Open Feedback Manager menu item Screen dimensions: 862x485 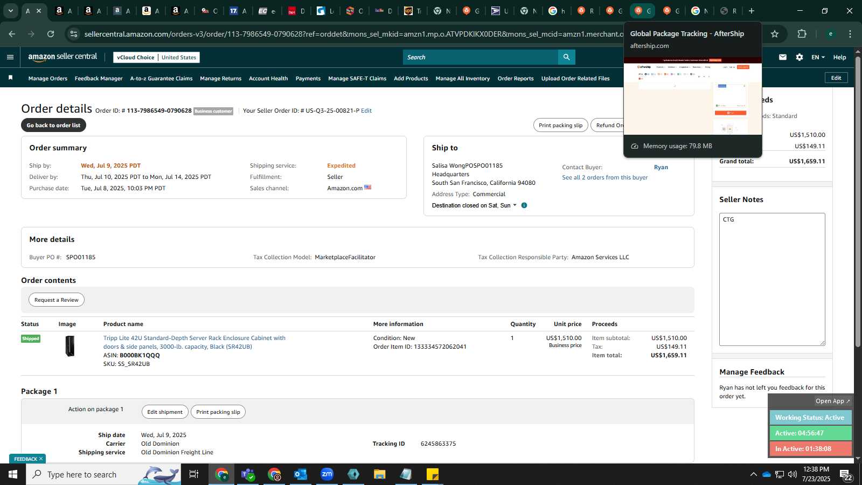tap(99, 78)
